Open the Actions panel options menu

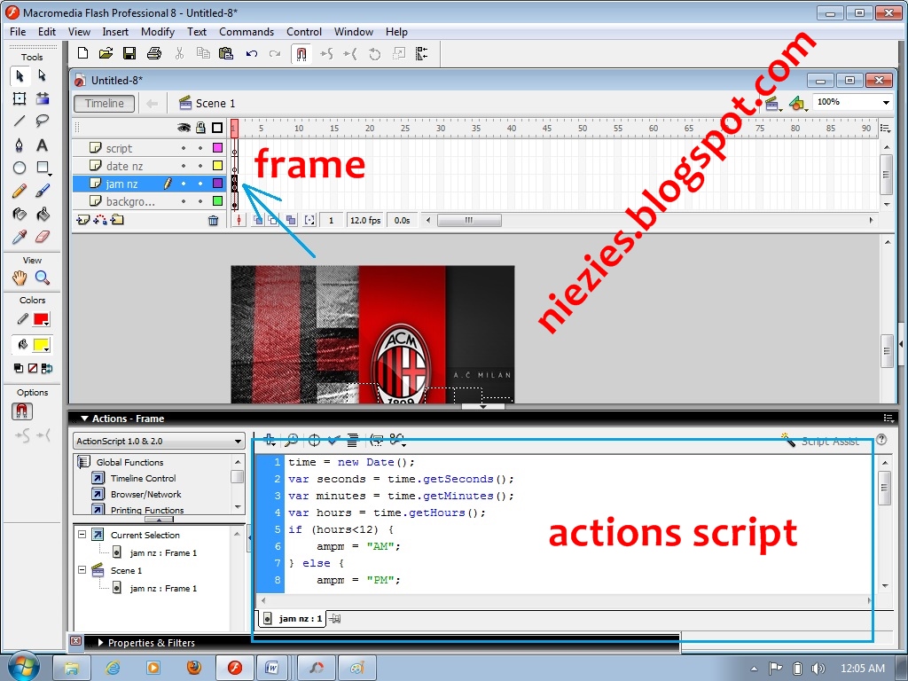click(x=888, y=419)
